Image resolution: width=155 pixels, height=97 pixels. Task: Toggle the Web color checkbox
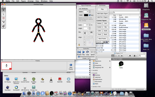click(90, 15)
